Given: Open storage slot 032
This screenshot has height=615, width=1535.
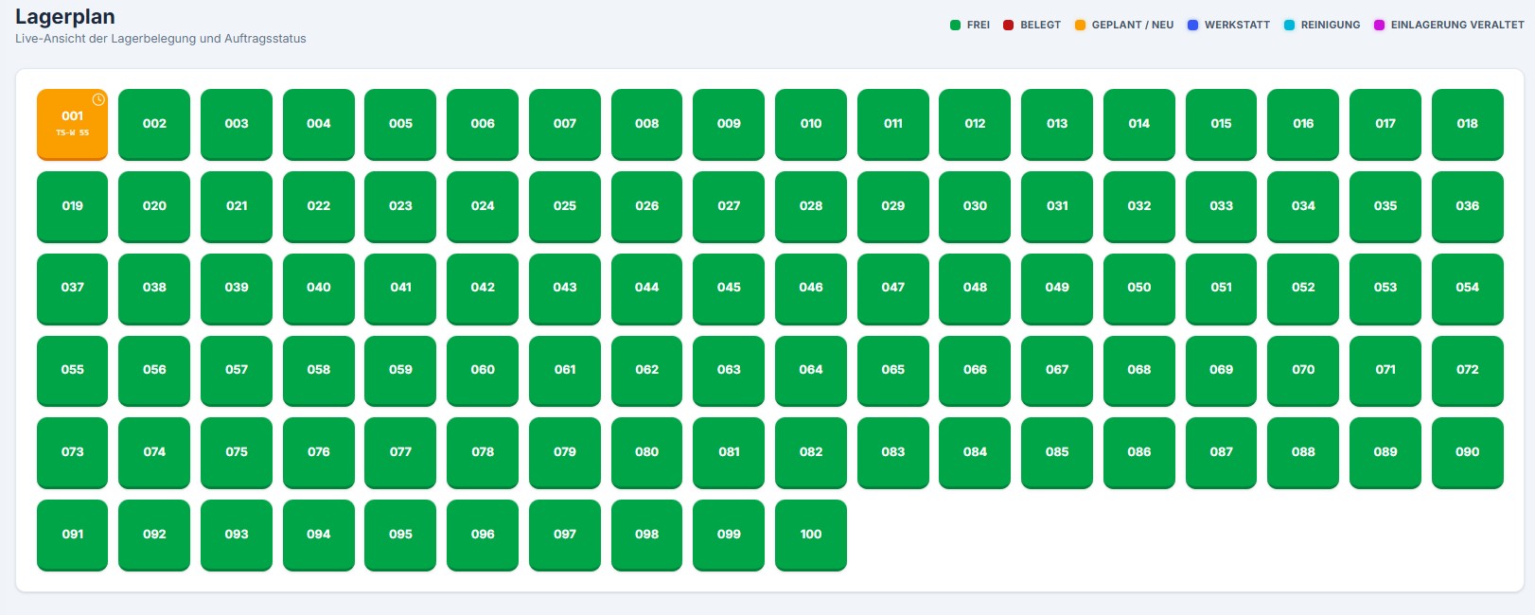Looking at the screenshot, I should pyautogui.click(x=1139, y=206).
